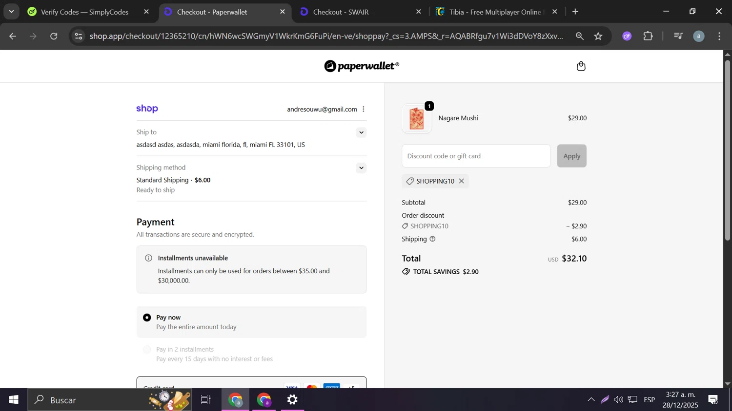Open the Extensions puzzle icon

[648, 36]
